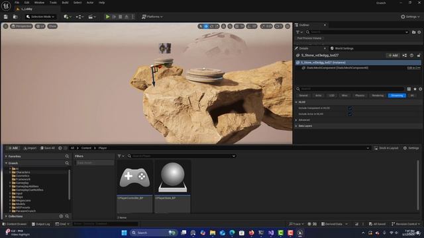
Task: Collapse the HLOD section
Action: (296, 102)
